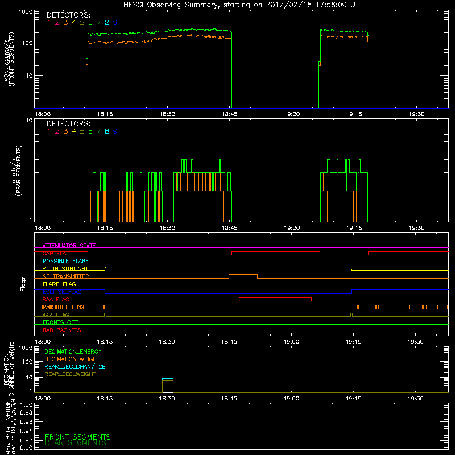This screenshot has width=455, height=455.
Task: Select detector 4 in the rear segments legend
Action: click(74, 131)
